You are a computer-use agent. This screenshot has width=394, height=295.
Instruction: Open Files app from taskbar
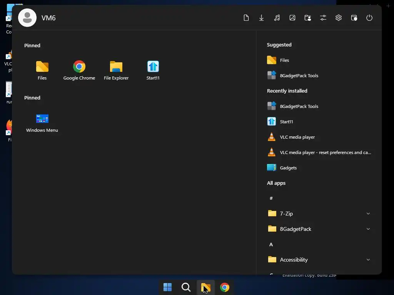coord(205,287)
